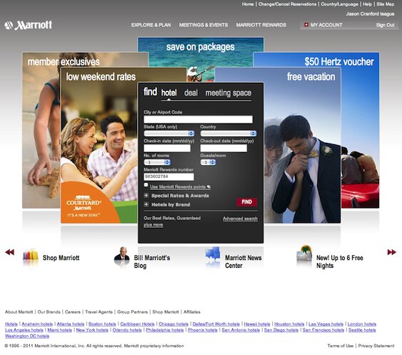The height and width of the screenshot is (355, 402).
Task: Open Anaheim hotels link
Action: 37,324
